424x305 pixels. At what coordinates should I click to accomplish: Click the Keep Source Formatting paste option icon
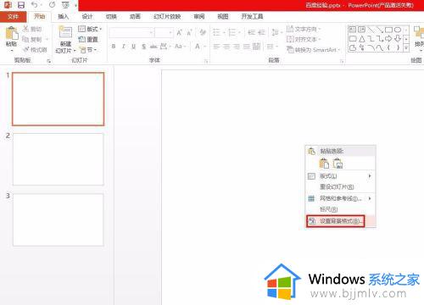[x=324, y=164]
